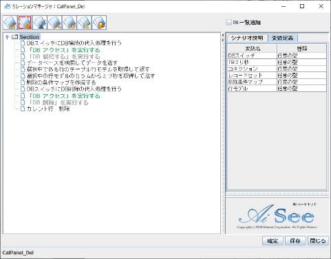Click 任意の型 cell in レコードセット row

[x=302, y=76]
